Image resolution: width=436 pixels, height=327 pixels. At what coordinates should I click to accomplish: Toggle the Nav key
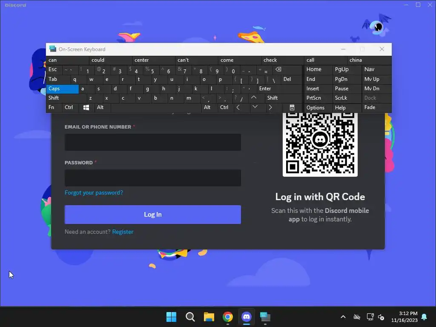pos(376,69)
